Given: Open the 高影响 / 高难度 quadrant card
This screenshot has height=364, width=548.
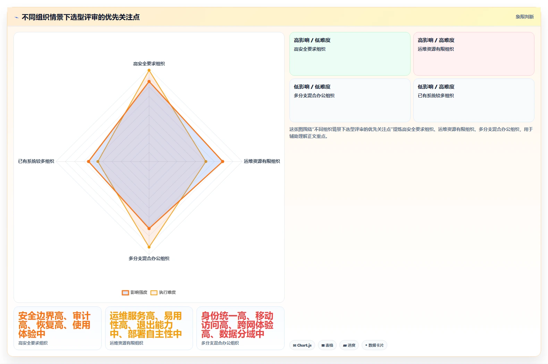Looking at the screenshot, I should tap(474, 54).
